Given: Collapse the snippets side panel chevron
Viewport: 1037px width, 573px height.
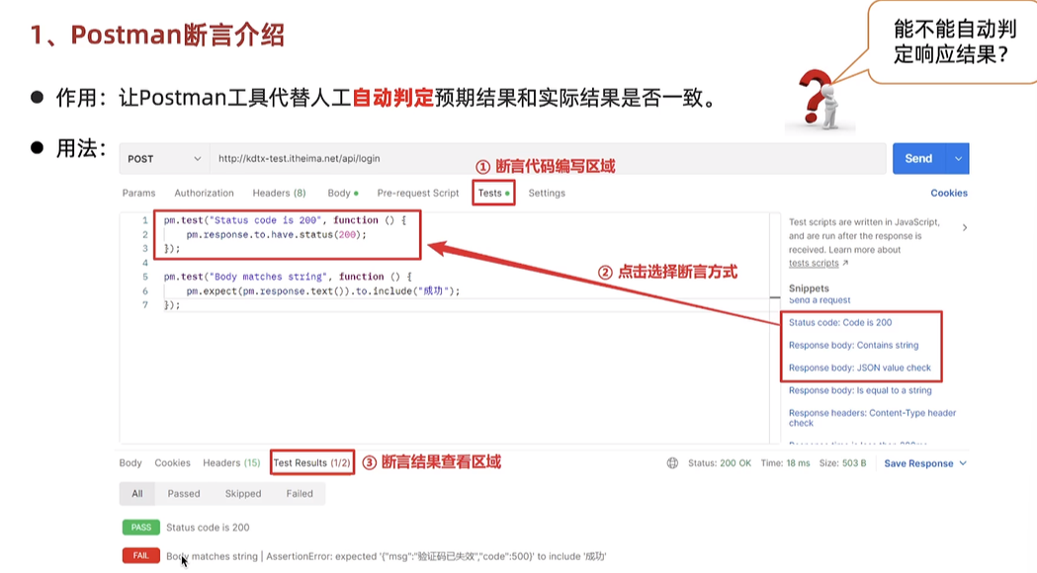Looking at the screenshot, I should tap(965, 227).
